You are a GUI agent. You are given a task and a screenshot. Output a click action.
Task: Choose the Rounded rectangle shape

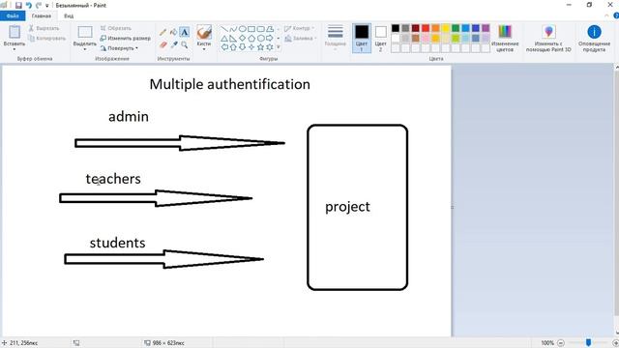point(260,29)
